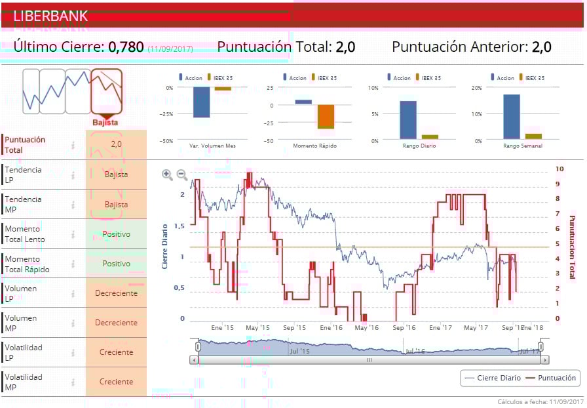Screen dimensions: 587x408
Task: Toggle IBEX 35 legend in Rango Semanal chart
Action: tap(532, 77)
